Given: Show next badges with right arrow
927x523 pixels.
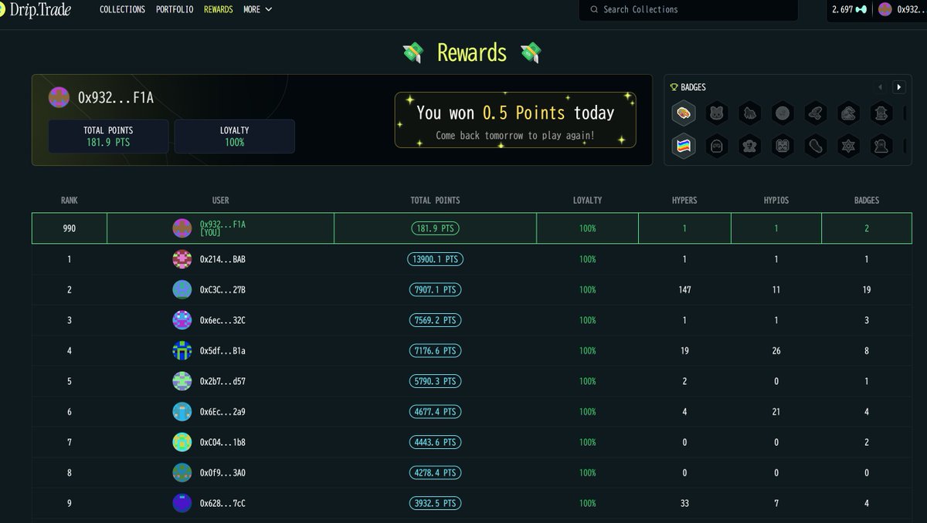Looking at the screenshot, I should pos(899,87).
